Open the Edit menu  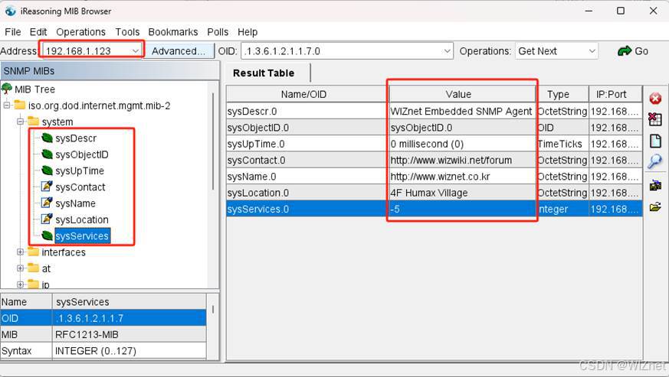[x=38, y=32]
